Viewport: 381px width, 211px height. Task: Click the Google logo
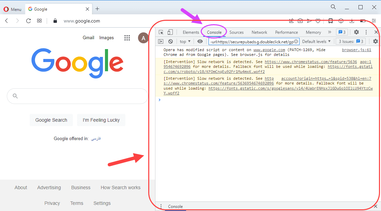[x=77, y=63]
